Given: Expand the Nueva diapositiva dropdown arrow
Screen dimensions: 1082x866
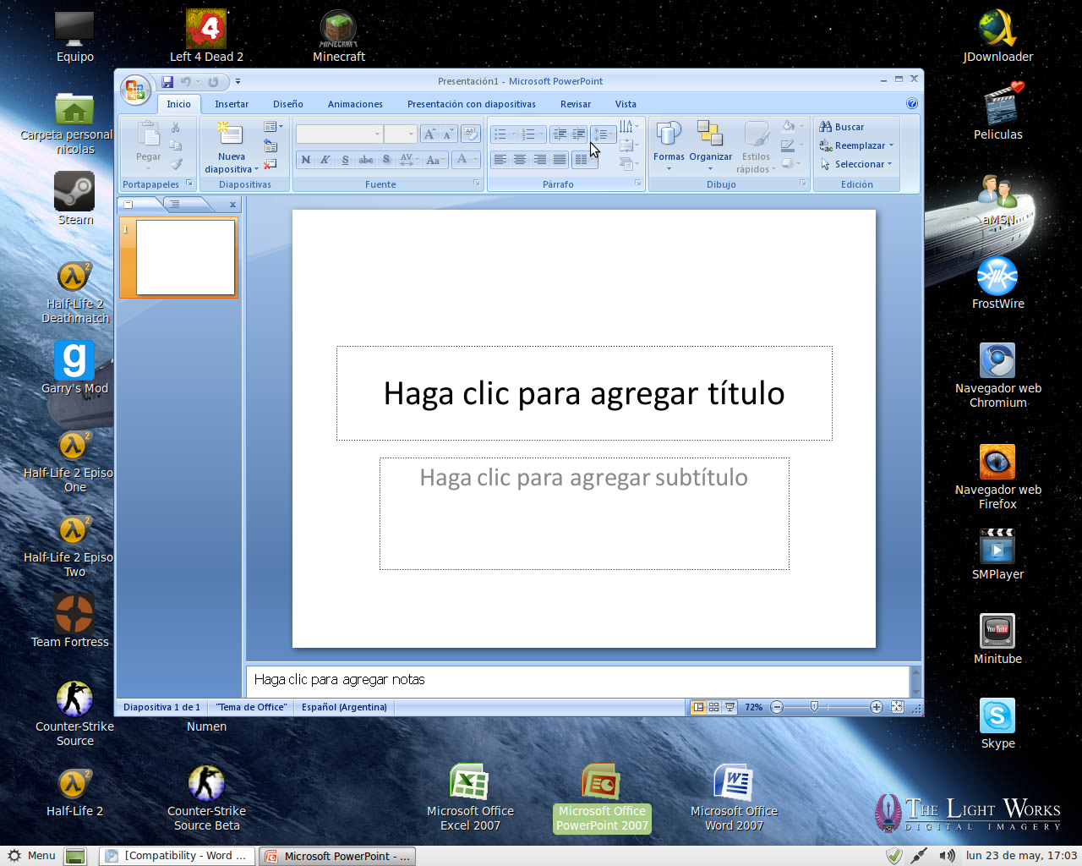Looking at the screenshot, I should tap(256, 169).
